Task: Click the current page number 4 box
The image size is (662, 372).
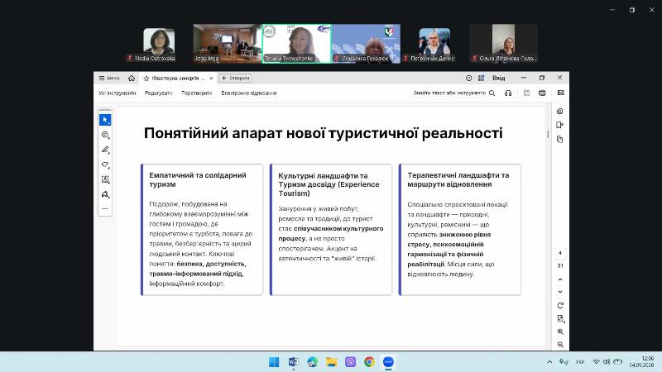Action: pos(560,253)
